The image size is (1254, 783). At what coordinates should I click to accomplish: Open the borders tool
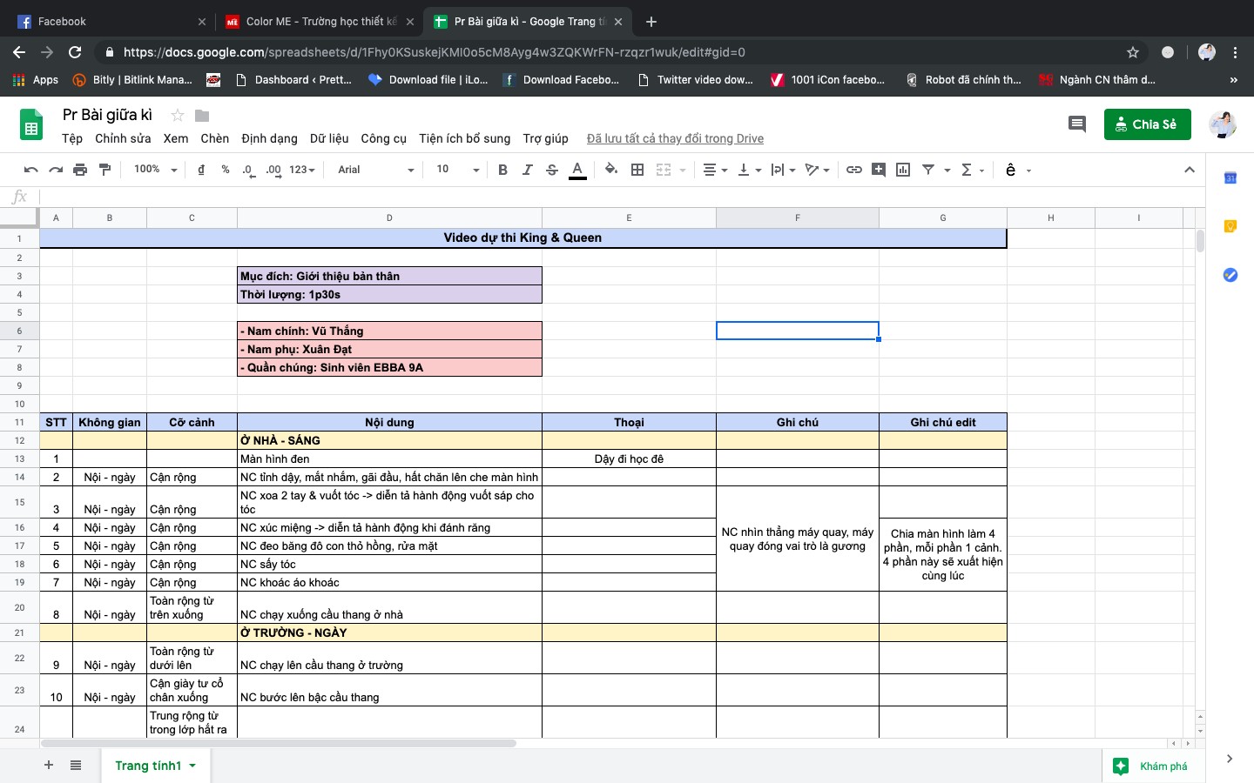637,170
